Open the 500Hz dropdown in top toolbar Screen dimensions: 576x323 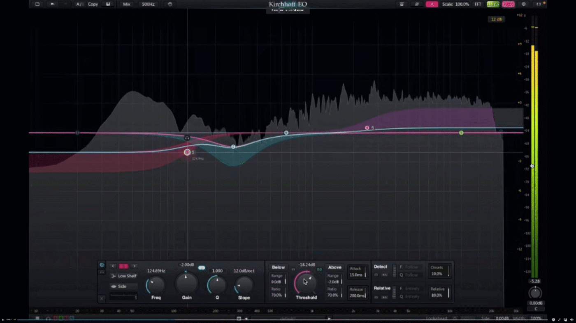(148, 4)
